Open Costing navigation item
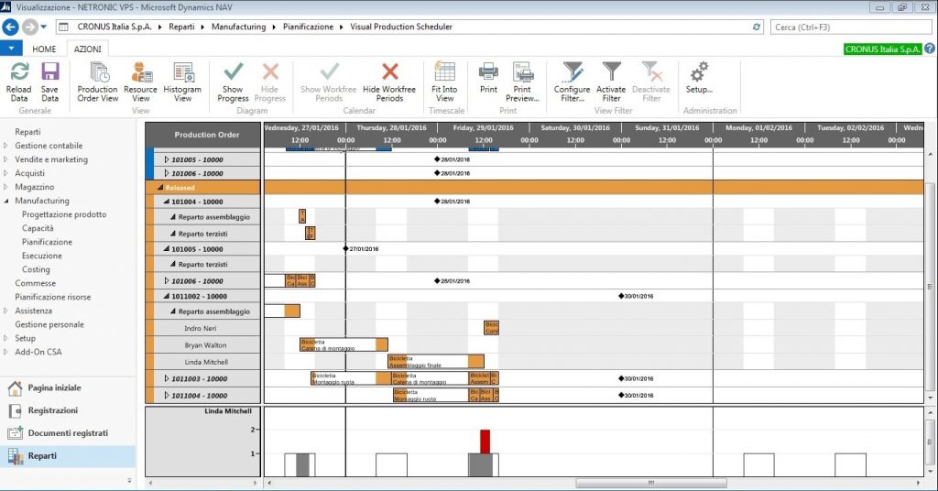The height and width of the screenshot is (491, 938). [x=36, y=269]
